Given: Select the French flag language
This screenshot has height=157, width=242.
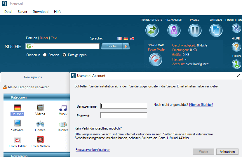Looking at the screenshot, I should point(119,38).
